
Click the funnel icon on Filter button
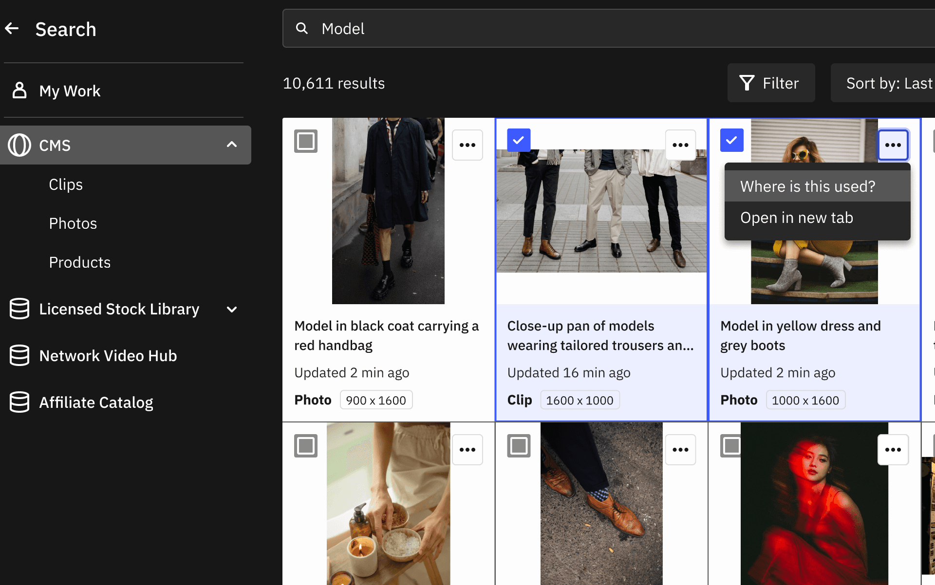point(747,83)
